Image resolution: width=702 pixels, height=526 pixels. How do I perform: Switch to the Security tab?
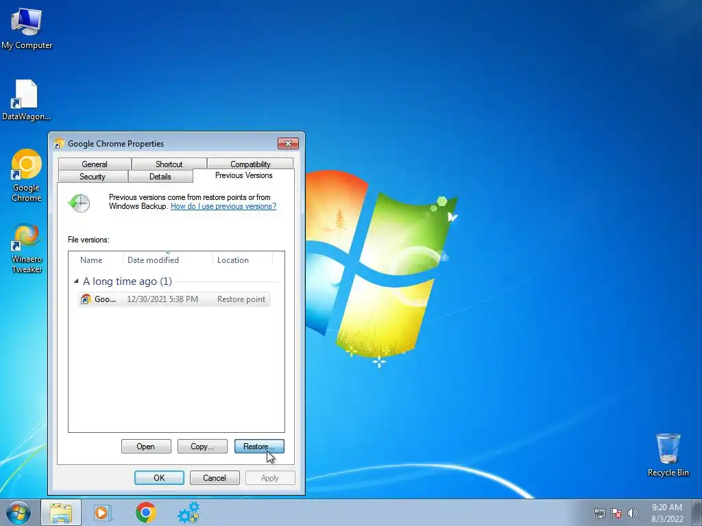93,177
